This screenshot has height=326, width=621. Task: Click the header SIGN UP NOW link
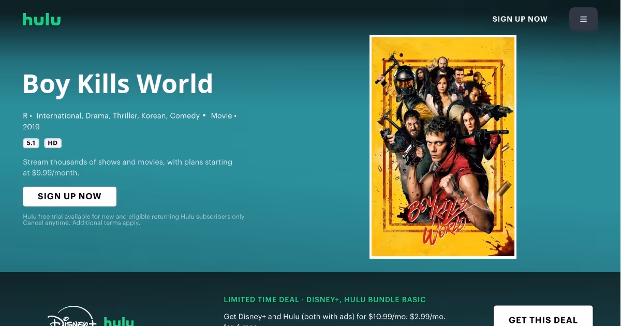pyautogui.click(x=520, y=19)
